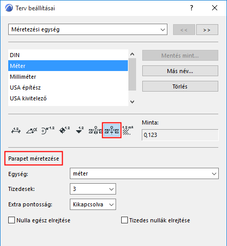Click the Más név... button
Viewport: 227px width, 246px height.
pos(180,71)
